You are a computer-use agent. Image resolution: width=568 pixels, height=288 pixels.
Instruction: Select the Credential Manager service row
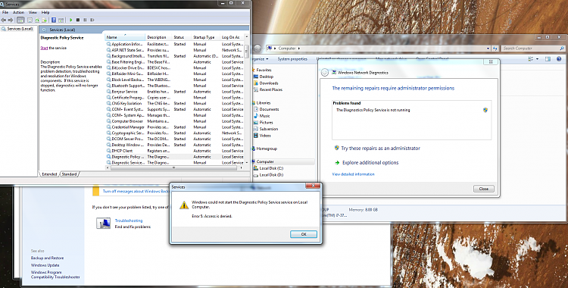click(x=175, y=127)
